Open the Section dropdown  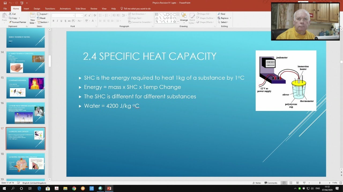(x=43, y=22)
